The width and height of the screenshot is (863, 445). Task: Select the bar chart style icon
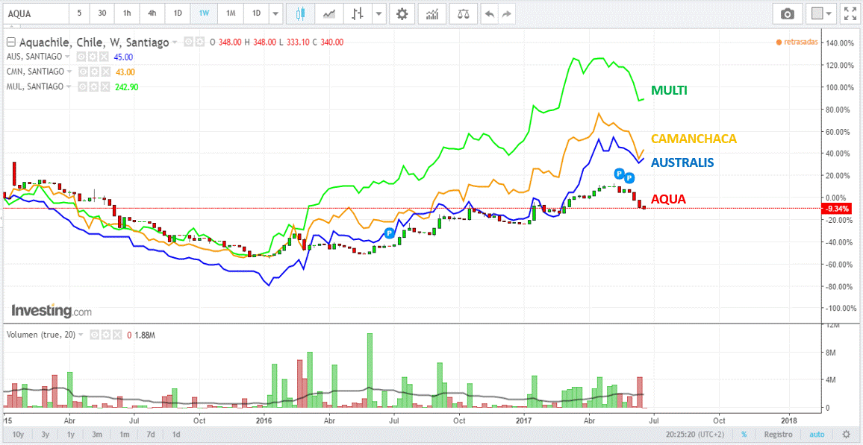point(358,13)
